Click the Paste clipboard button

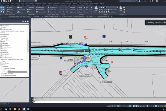[121, 9]
